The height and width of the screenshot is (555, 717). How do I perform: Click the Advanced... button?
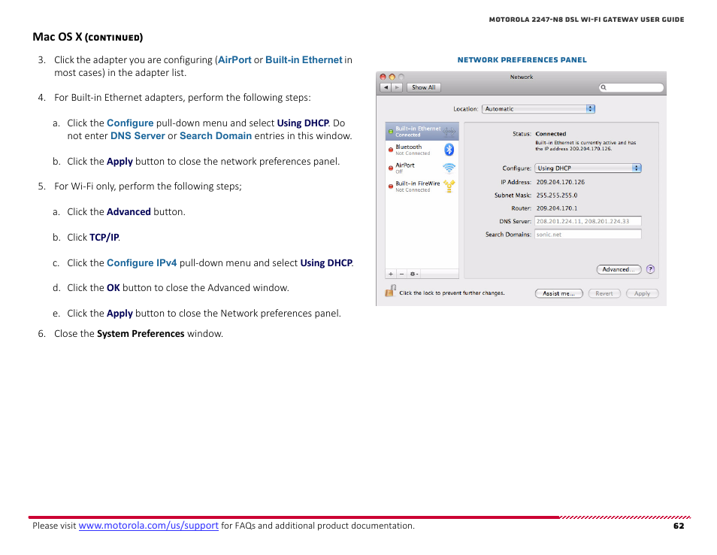619,269
